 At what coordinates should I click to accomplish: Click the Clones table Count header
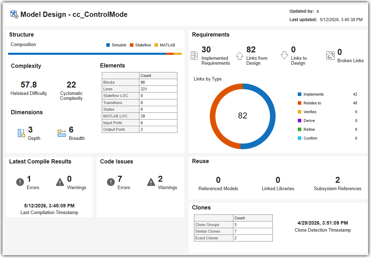pos(253,218)
